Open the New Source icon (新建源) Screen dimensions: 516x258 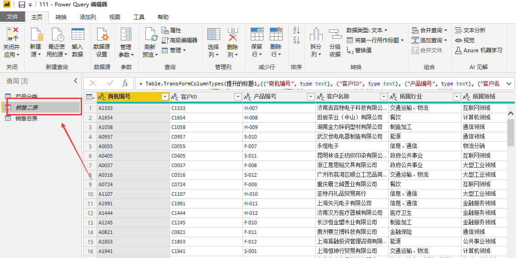click(x=36, y=35)
